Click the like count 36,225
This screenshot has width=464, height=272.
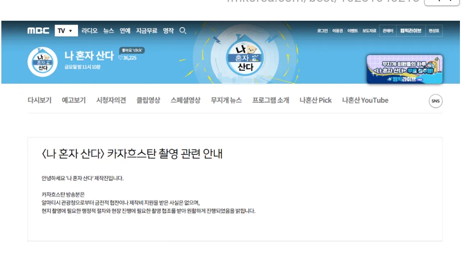tap(130, 58)
